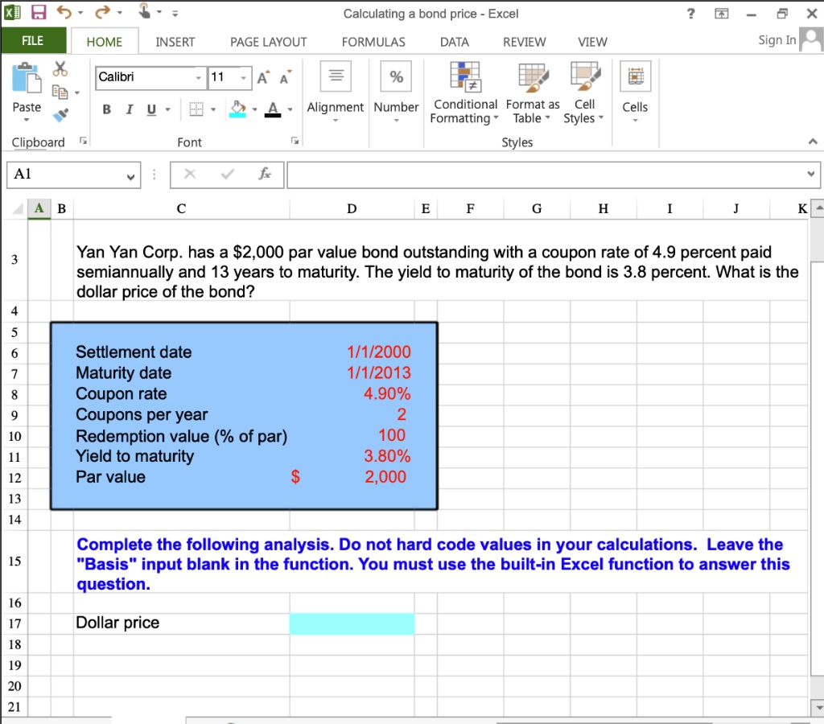Switch to the FORMULAS ribbon tab
Screen dimensions: 824x724
pos(373,41)
